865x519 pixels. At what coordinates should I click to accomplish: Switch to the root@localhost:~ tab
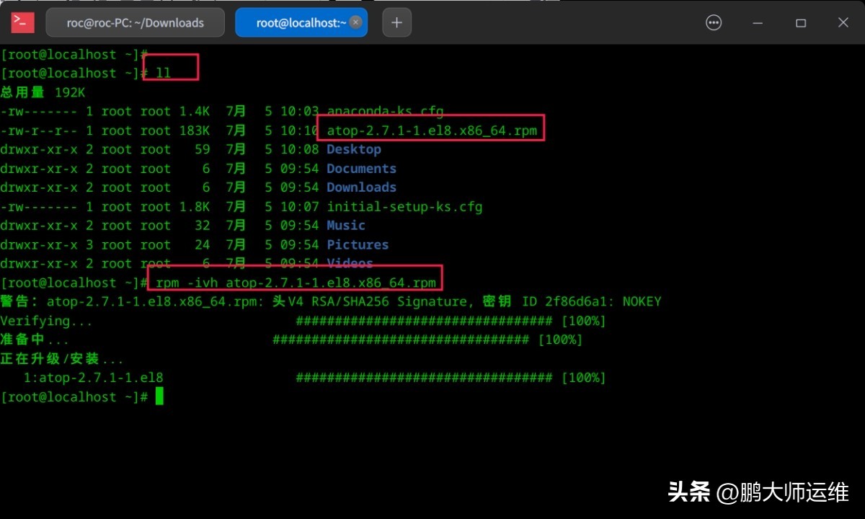[296, 22]
